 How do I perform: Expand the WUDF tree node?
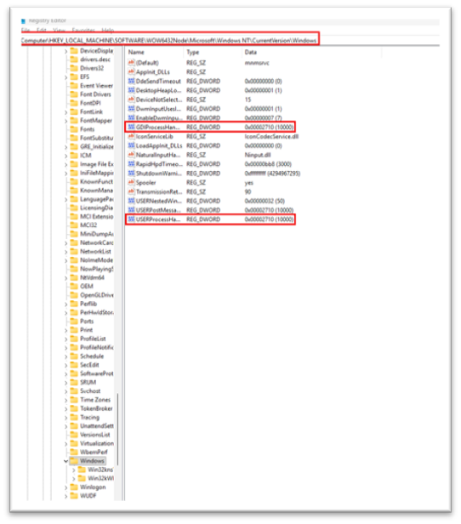point(65,496)
